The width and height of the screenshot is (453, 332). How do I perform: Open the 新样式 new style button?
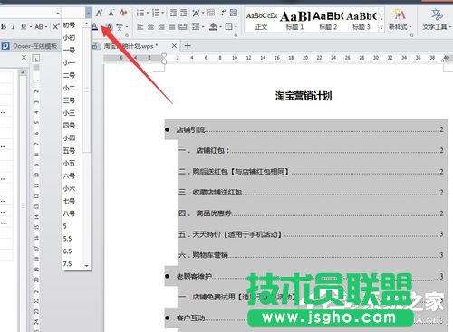coord(400,20)
